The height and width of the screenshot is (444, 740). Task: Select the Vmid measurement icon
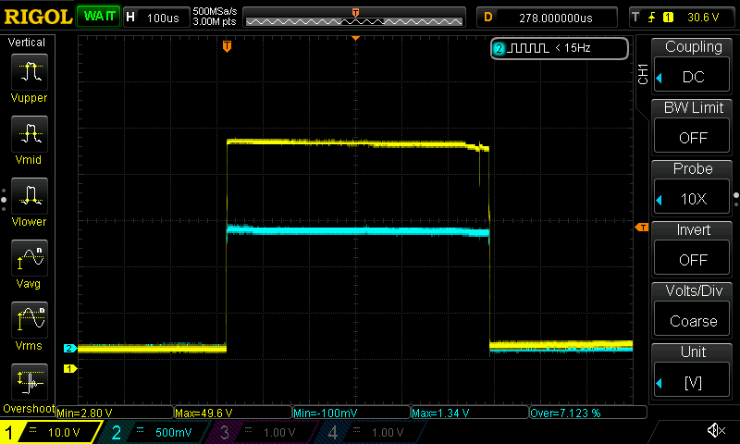(x=30, y=133)
